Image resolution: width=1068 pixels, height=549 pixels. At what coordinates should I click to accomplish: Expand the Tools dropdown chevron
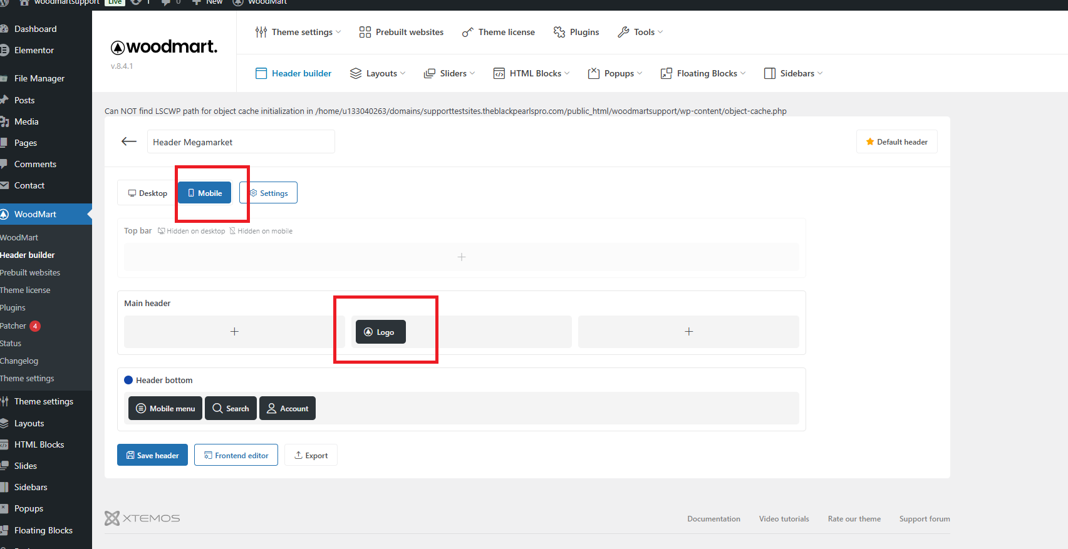coord(660,32)
